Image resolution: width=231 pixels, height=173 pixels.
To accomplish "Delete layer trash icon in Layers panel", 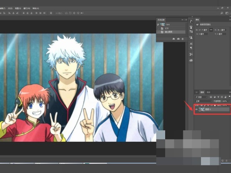I will coord(226,160).
